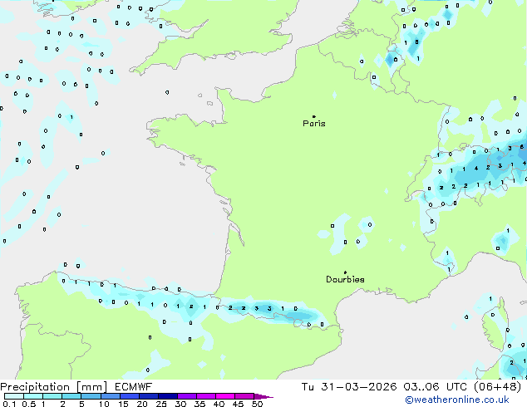Image resolution: width=527 pixels, height=407 pixels.
Task: Click the legend label "0.1"
Action: [9, 404]
